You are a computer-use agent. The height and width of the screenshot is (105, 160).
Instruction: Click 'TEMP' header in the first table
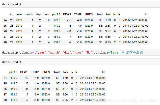(78, 14)
